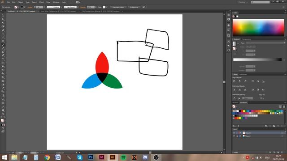The height and width of the screenshot is (161, 287).
Task: Open stroke color dropdown in control bar
Action: [25, 7]
